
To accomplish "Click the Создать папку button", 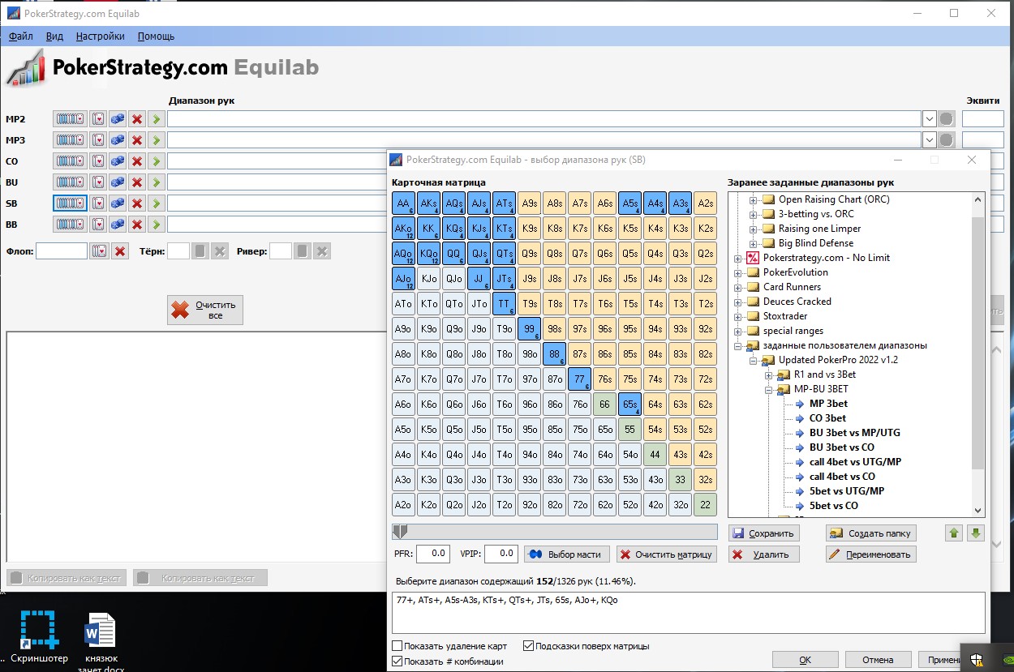I will [x=871, y=533].
